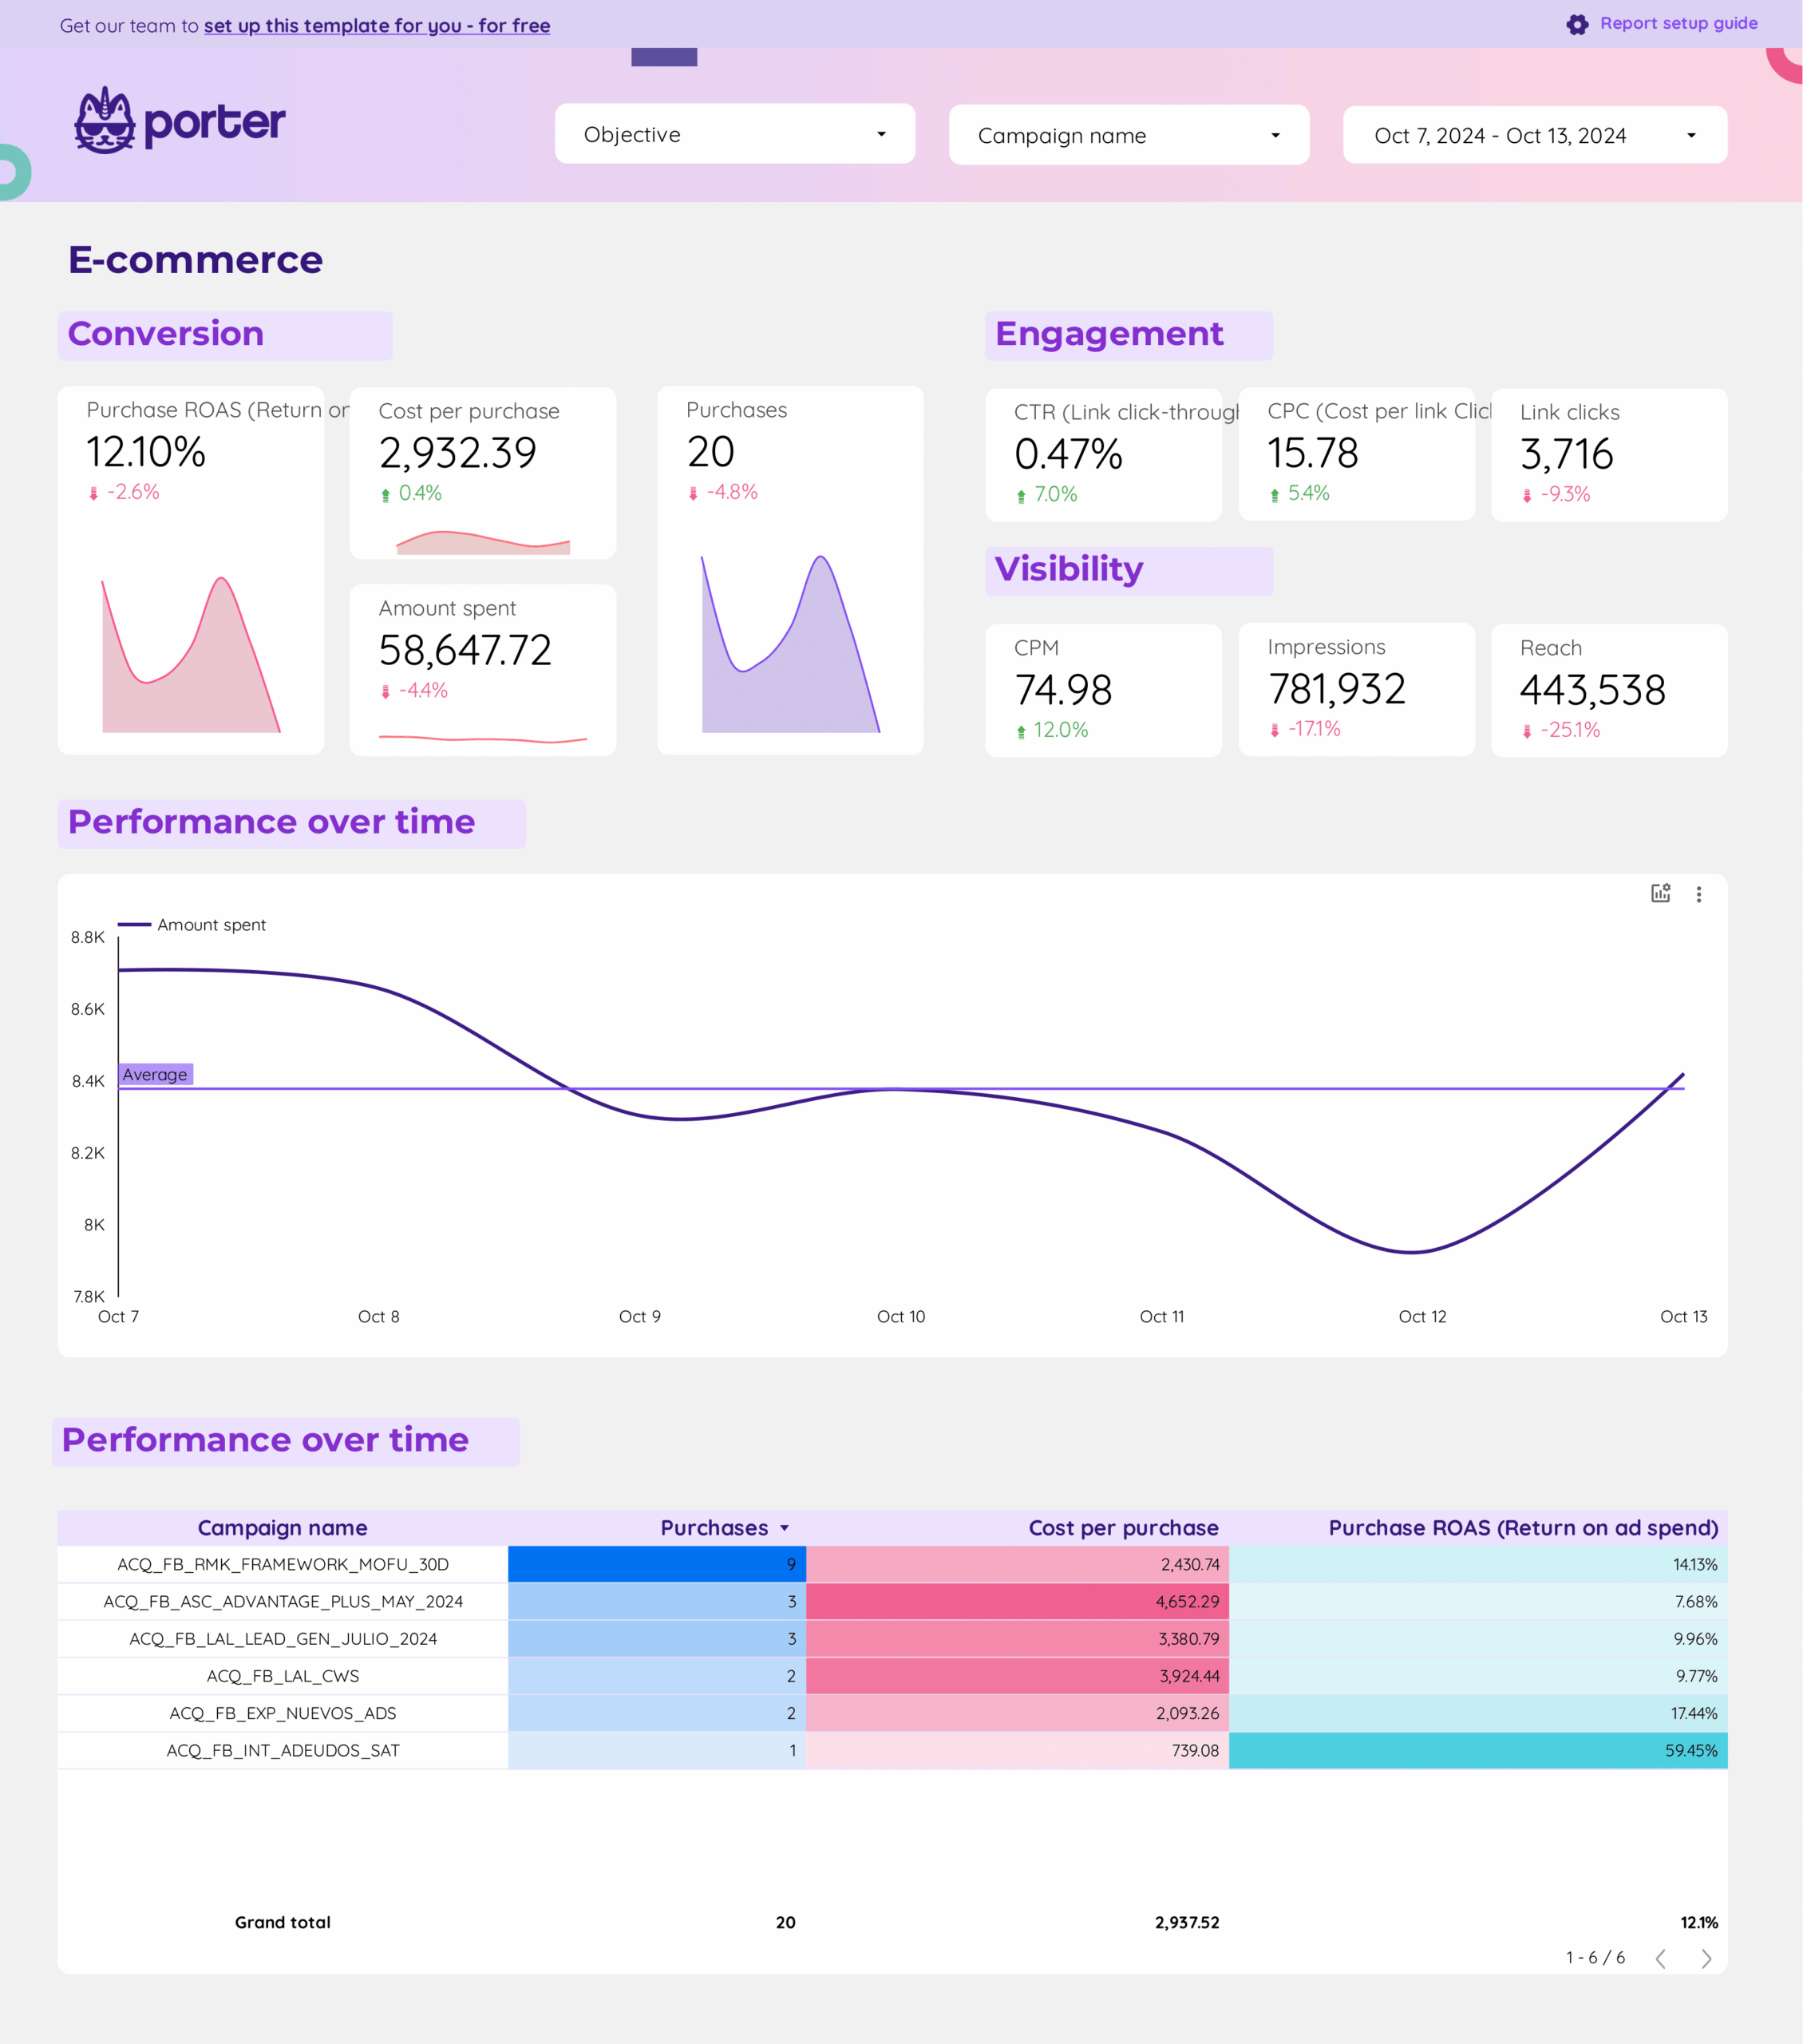Image resolution: width=1803 pixels, height=2044 pixels.
Task: Click the Report setup guide link
Action: pyautogui.click(x=1678, y=23)
